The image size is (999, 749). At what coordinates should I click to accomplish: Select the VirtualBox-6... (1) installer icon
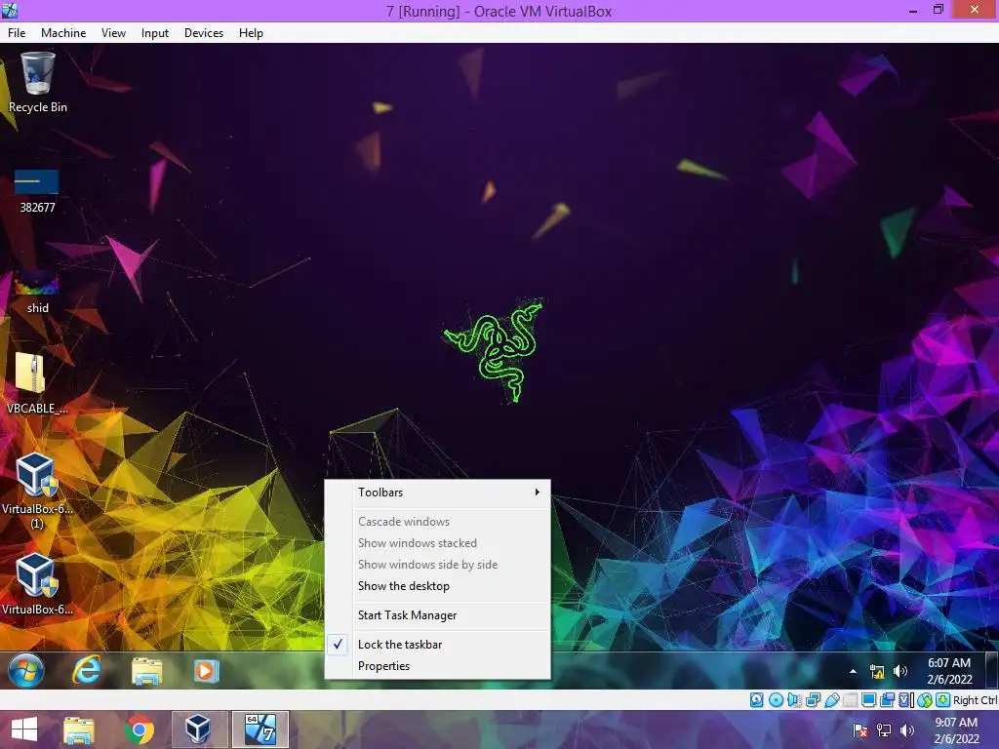click(37, 492)
